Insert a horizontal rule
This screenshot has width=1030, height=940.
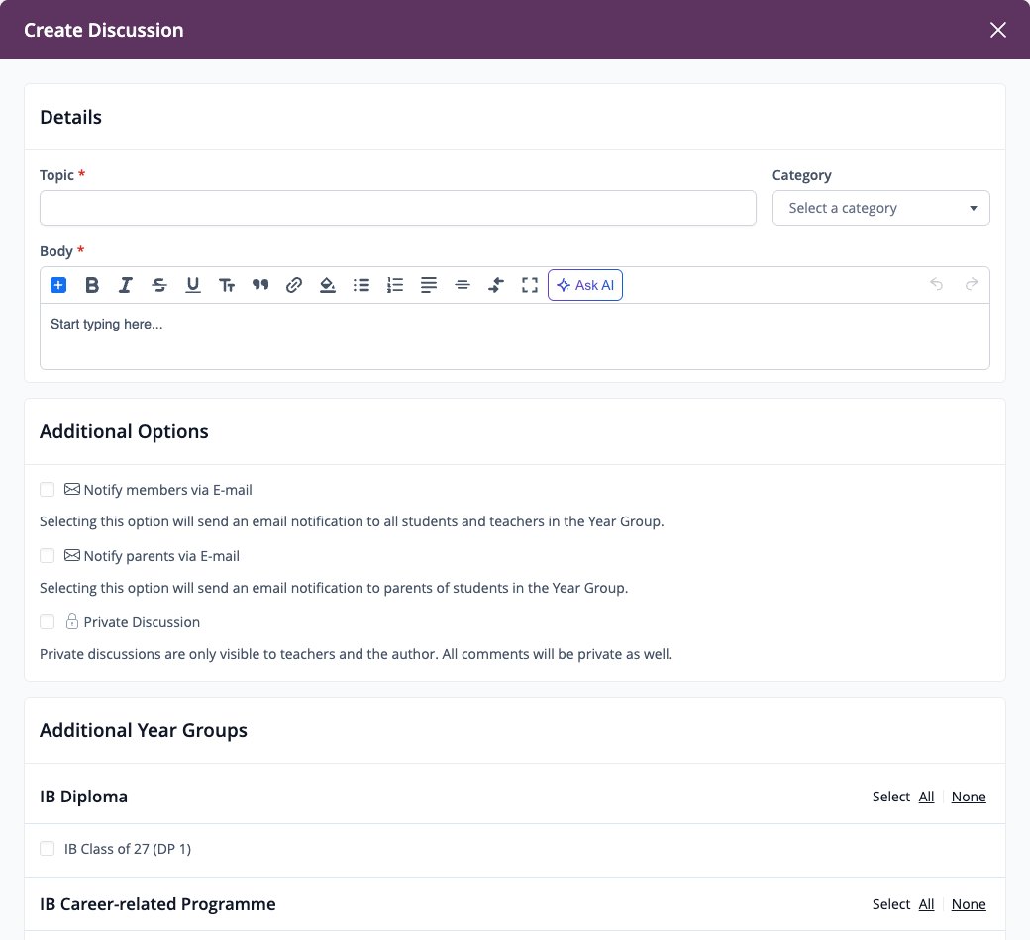(463, 285)
